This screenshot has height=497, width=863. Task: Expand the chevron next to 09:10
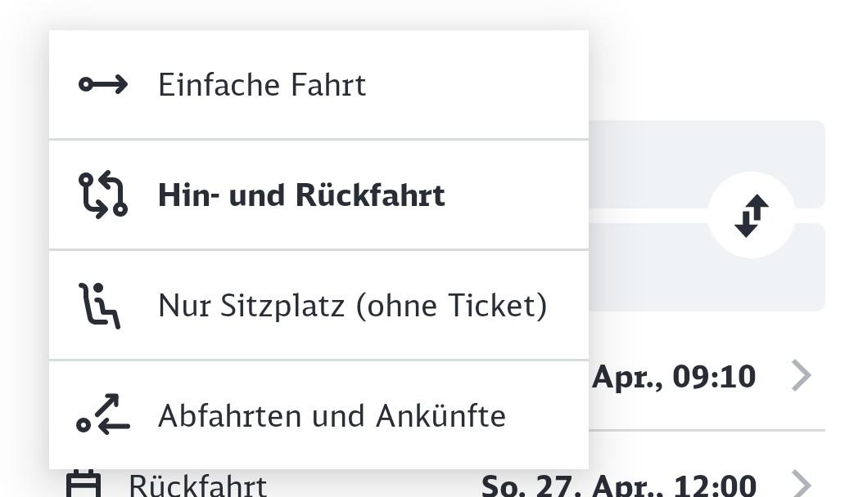801,376
